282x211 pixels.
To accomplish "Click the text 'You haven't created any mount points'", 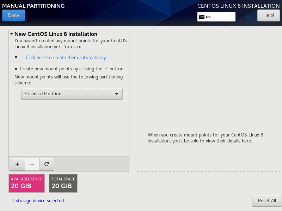I will (x=53, y=40).
